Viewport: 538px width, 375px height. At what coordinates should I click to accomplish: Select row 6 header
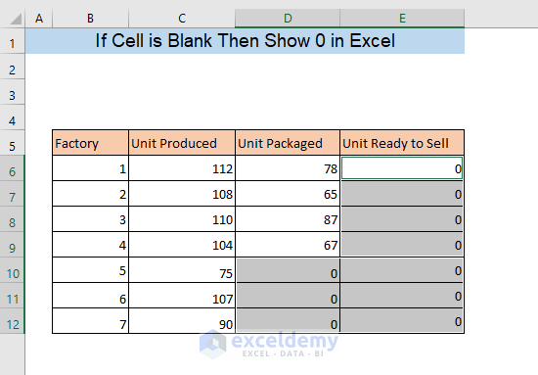13,168
